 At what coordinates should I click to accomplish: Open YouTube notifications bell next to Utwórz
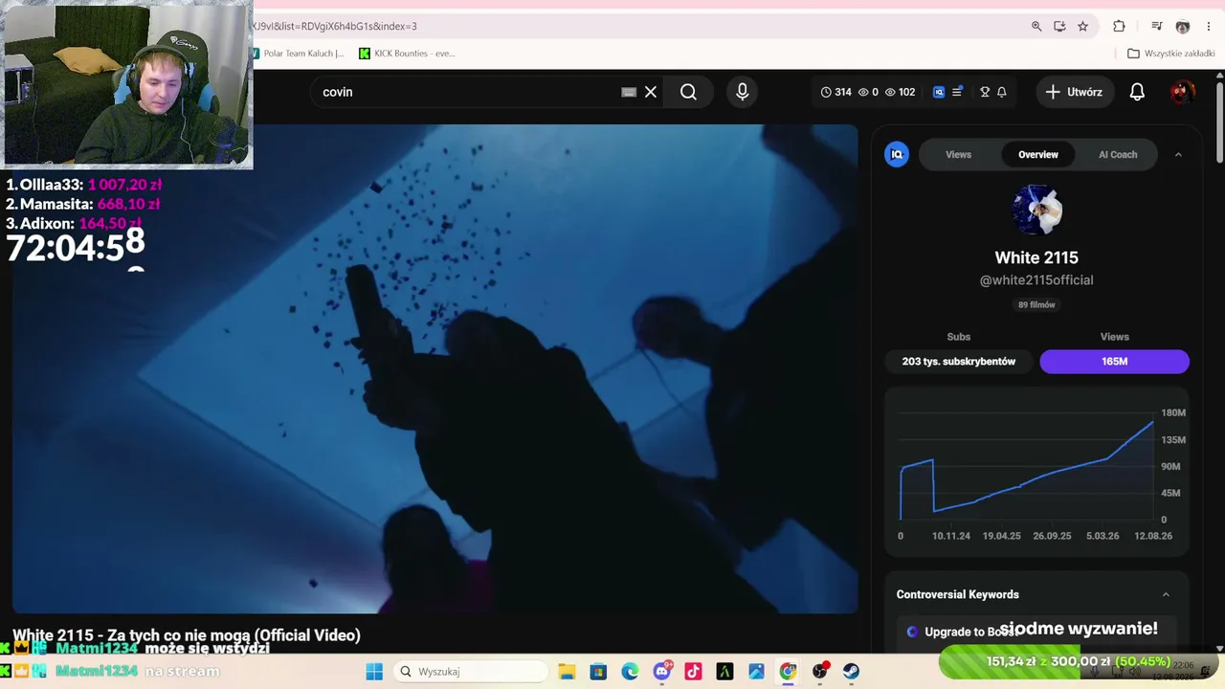tap(1137, 92)
